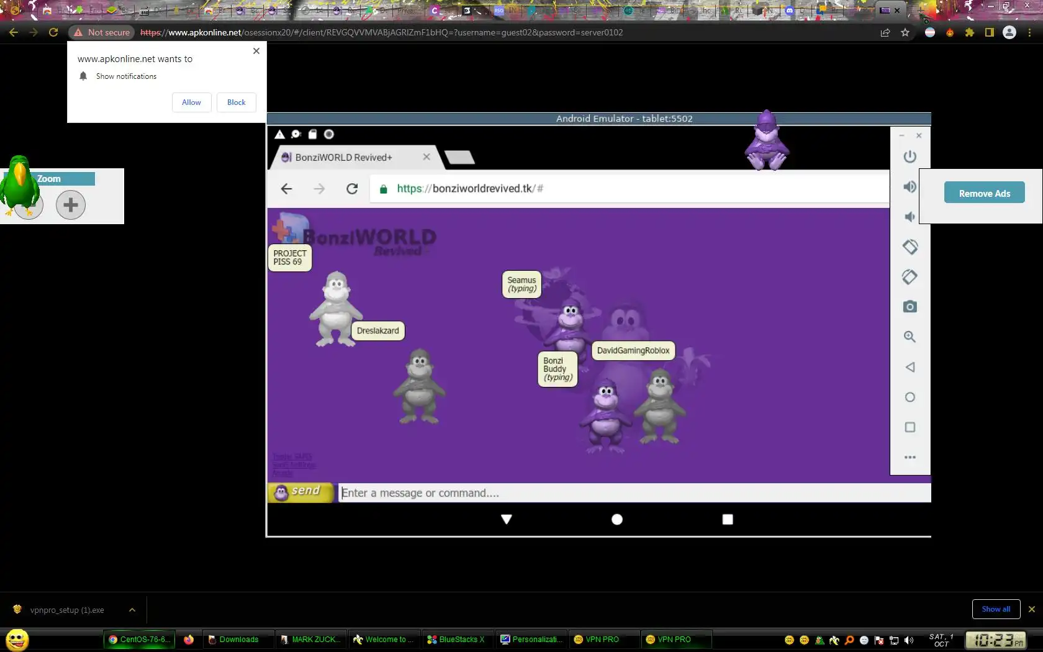
Task: Expand vpnpro_setup download options chevron
Action: pyautogui.click(x=132, y=610)
